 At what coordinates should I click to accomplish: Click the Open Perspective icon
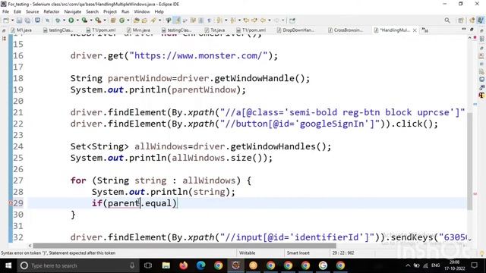click(x=461, y=20)
